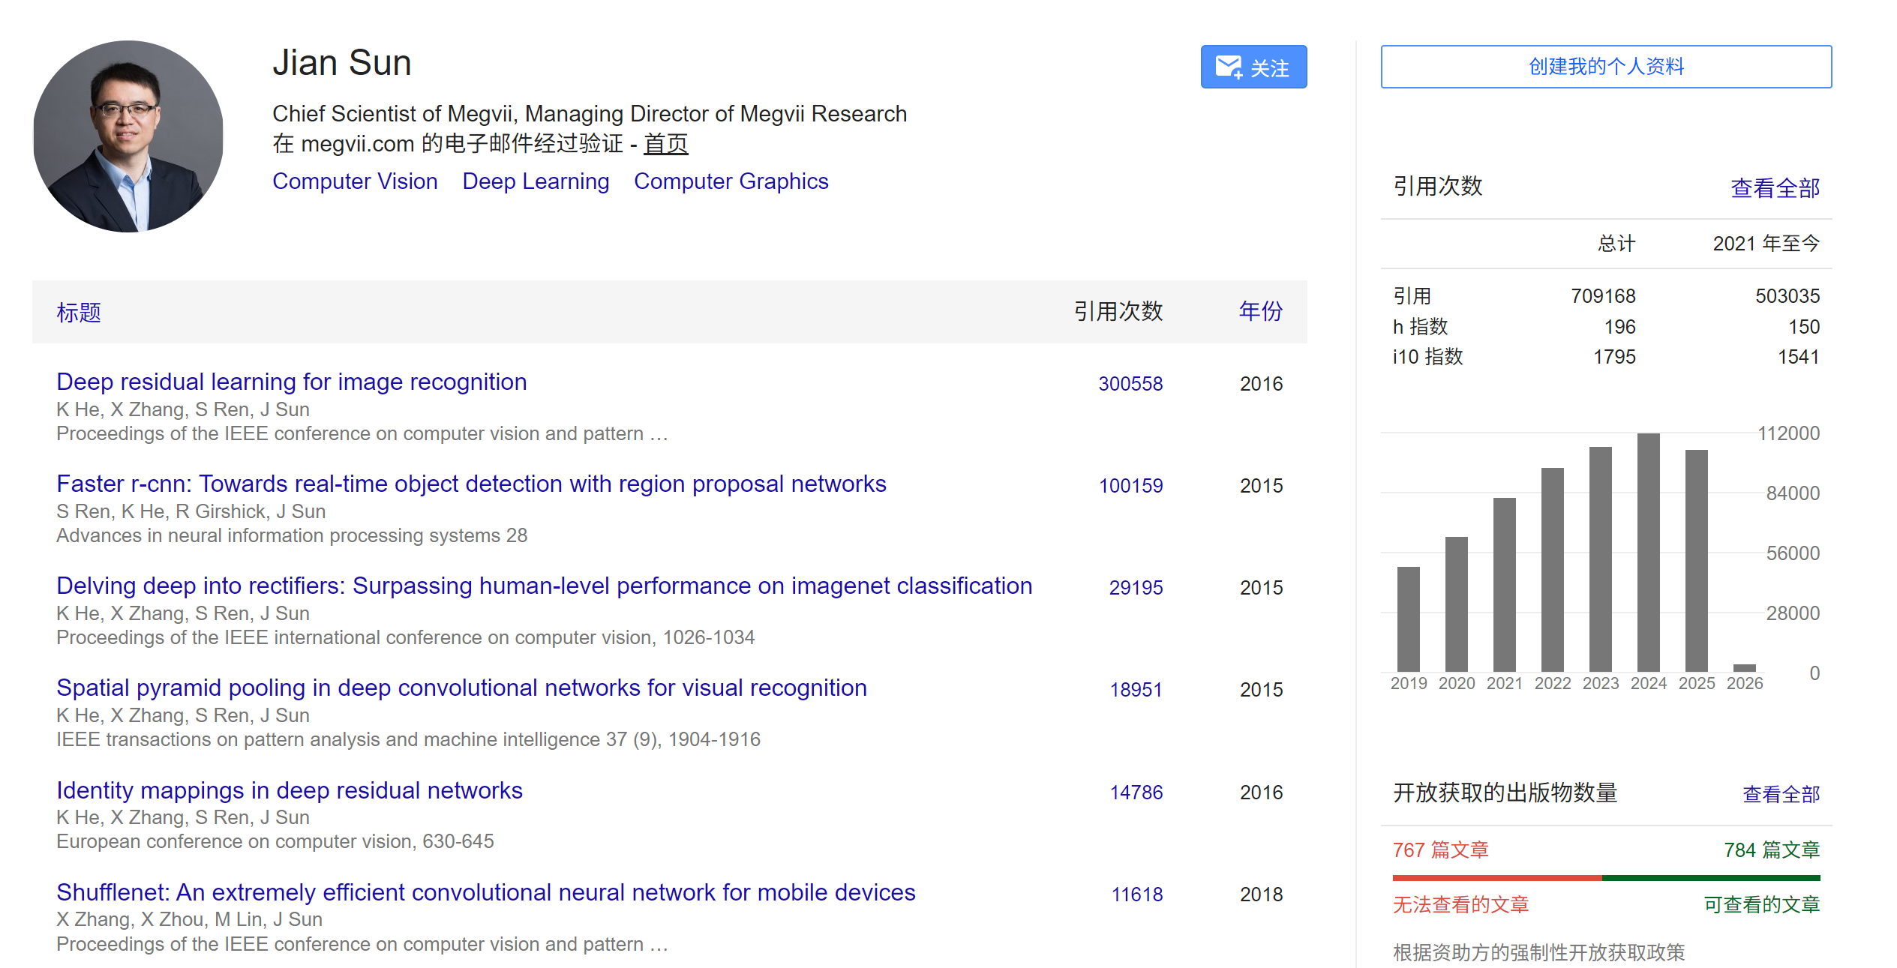Open the Delving deep into rectifiers paper
Image resolution: width=1897 pixels, height=968 pixels.
point(544,586)
